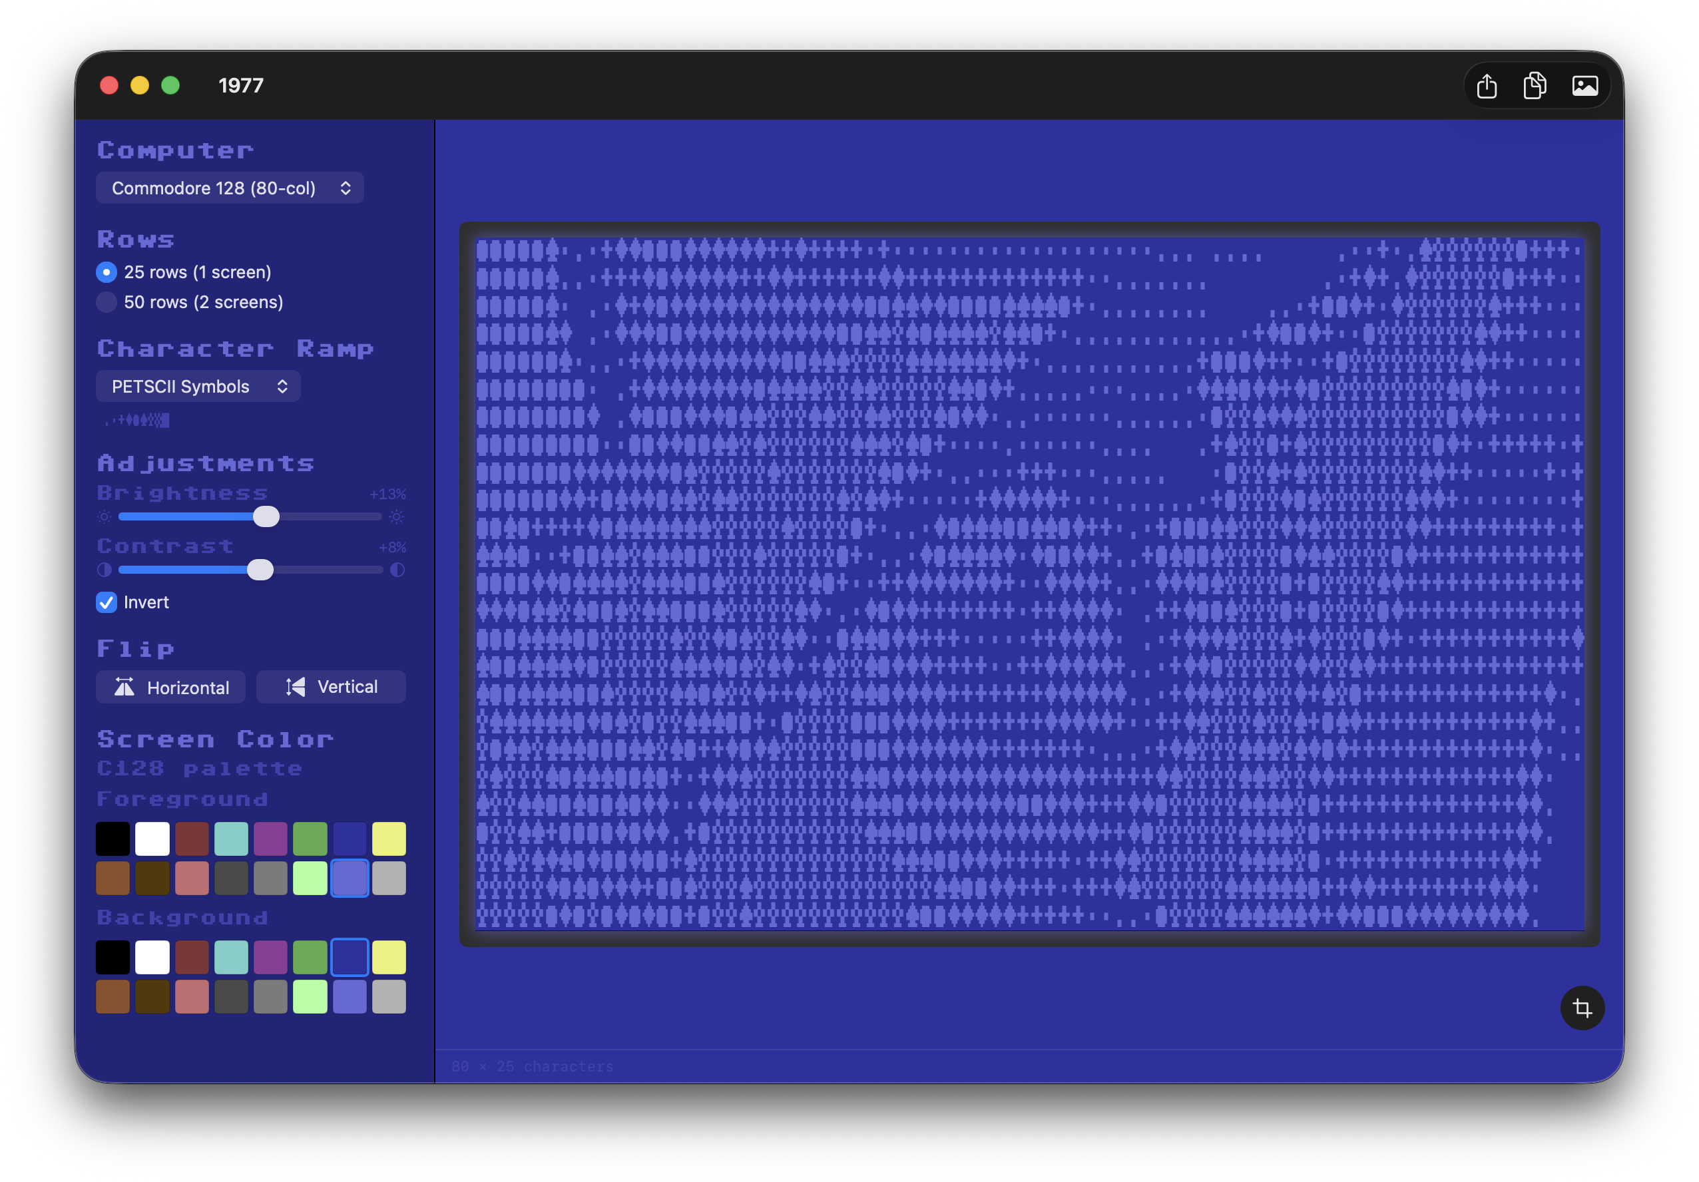Set background color to black

[x=113, y=957]
